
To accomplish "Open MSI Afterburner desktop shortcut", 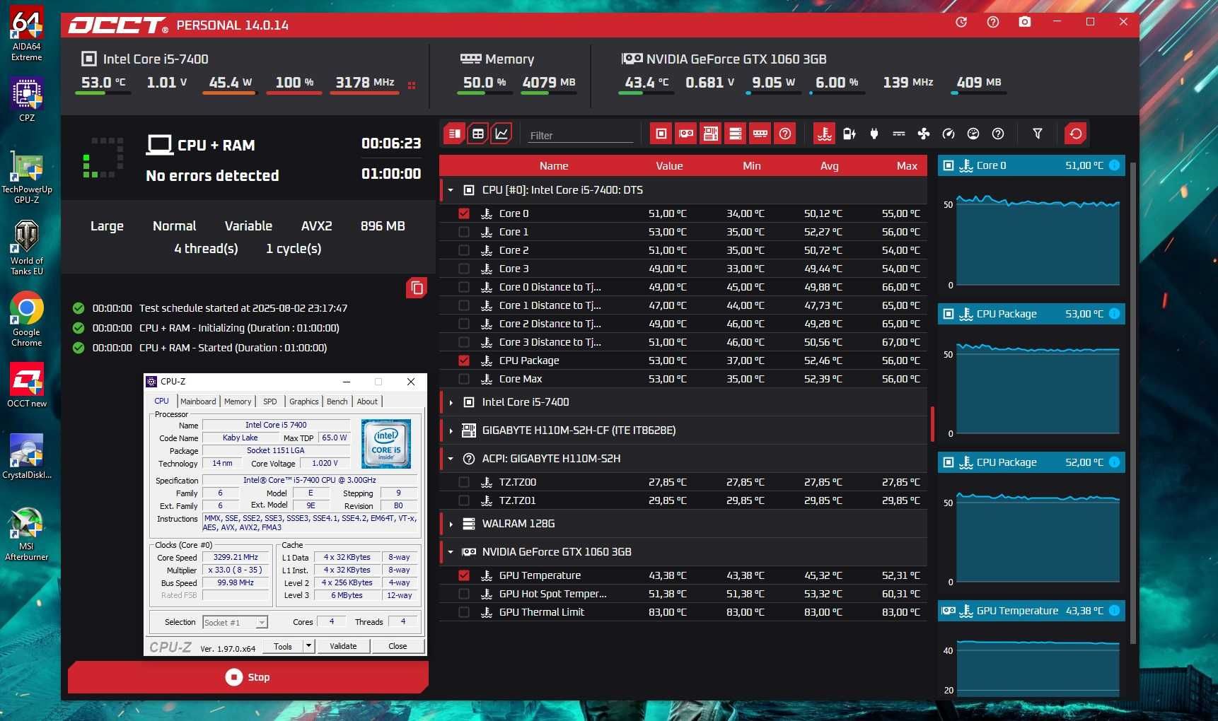I will pos(26,534).
